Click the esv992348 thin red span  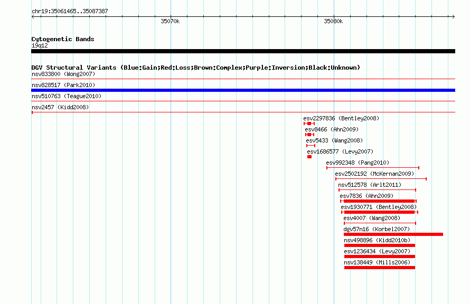[373, 168]
